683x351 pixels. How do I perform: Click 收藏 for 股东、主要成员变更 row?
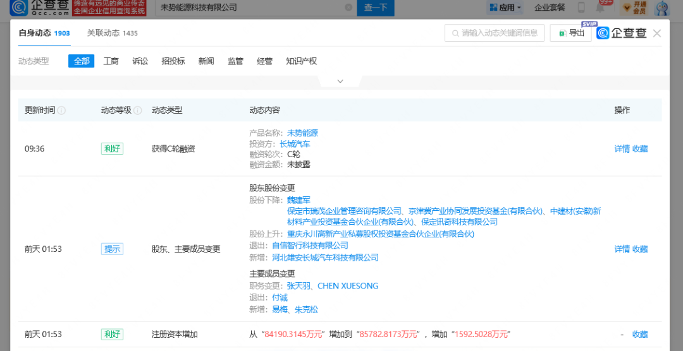coord(640,249)
